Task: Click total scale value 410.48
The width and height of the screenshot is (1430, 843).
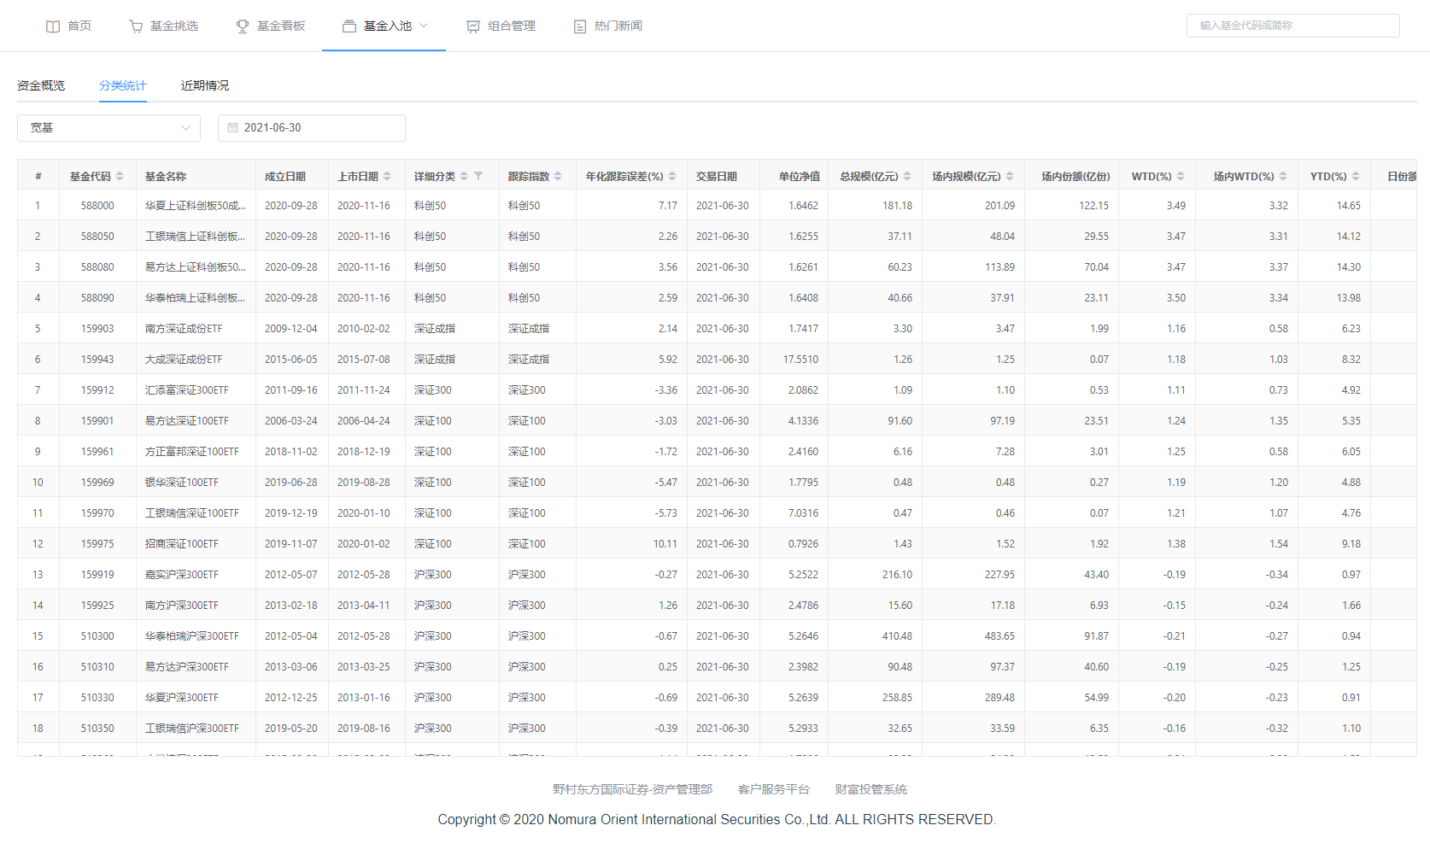Action: click(x=897, y=636)
